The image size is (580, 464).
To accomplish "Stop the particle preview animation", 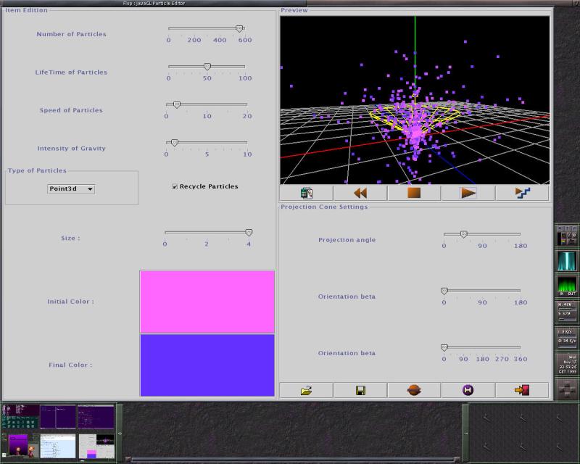I will click(413, 193).
